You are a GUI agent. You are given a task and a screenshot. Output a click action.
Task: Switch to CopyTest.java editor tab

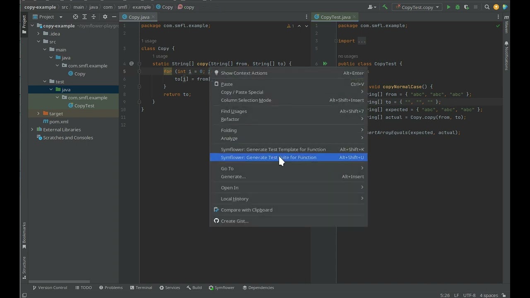pyautogui.click(x=335, y=17)
